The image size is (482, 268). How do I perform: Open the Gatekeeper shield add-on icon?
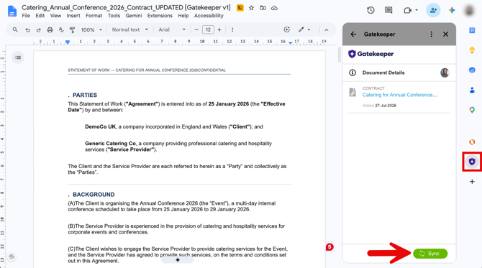pos(472,162)
